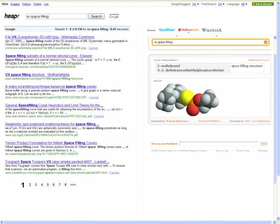The width and height of the screenshot is (280, 224).
Task: Go to results page 2
Action: (30, 185)
